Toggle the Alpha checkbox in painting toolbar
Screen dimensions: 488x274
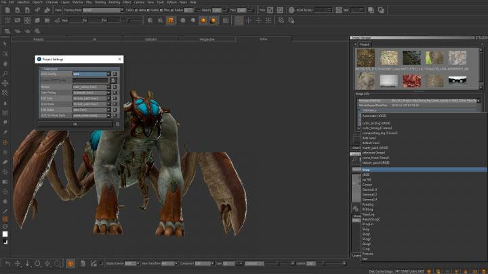[148, 10]
